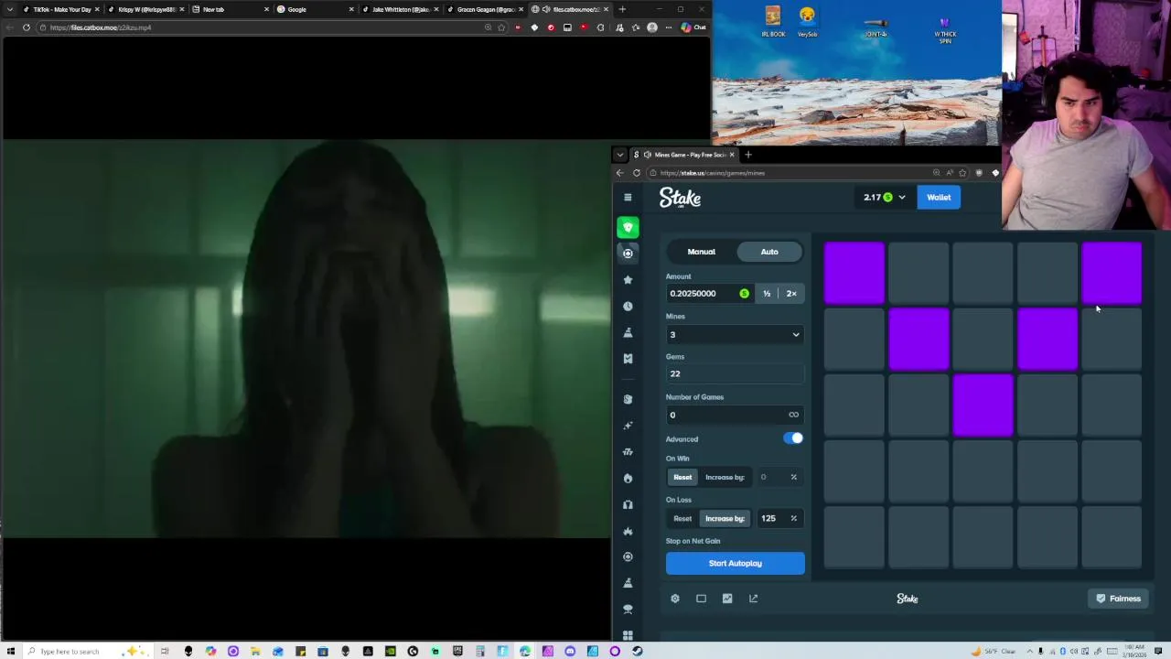Halve the bet amount with ½ button
The width and height of the screenshot is (1171, 659).
[x=767, y=294]
